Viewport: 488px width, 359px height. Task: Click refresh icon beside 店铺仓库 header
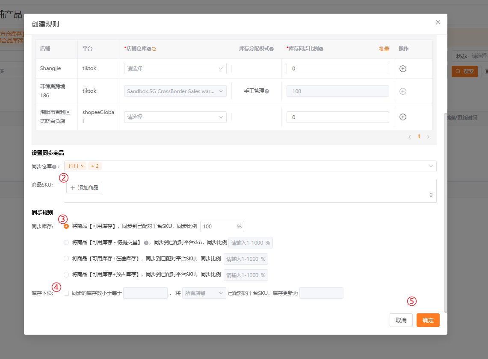[x=154, y=49]
